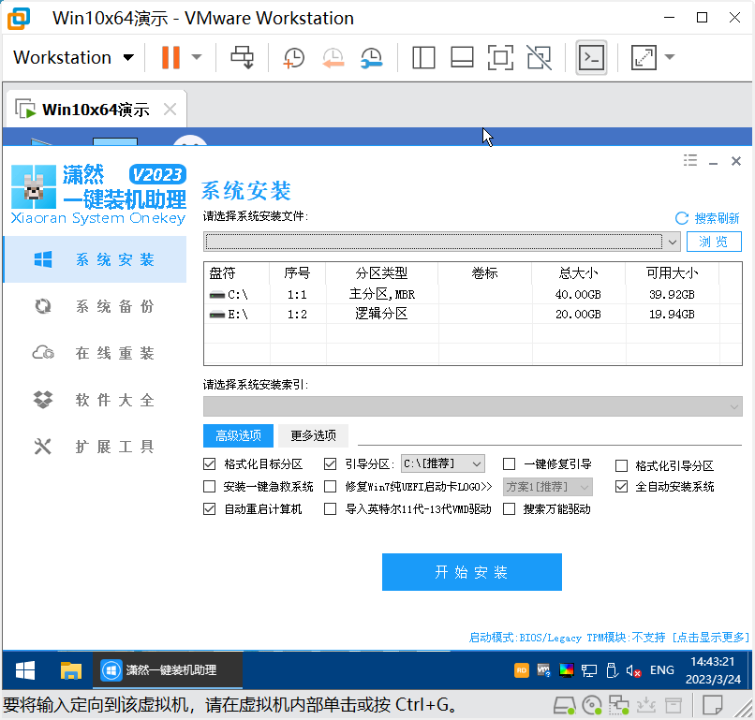This screenshot has width=755, height=720.
Task: Click the 开始安装 button
Action: pos(471,572)
